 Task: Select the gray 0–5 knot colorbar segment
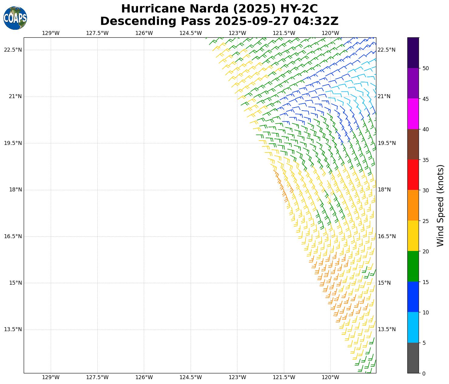pos(413,358)
